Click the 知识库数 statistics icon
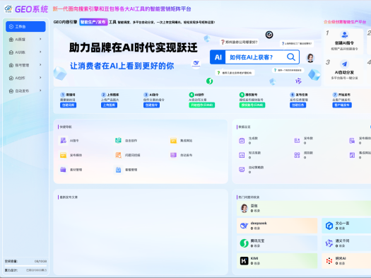The height and width of the screenshot is (278, 371). 242,155
